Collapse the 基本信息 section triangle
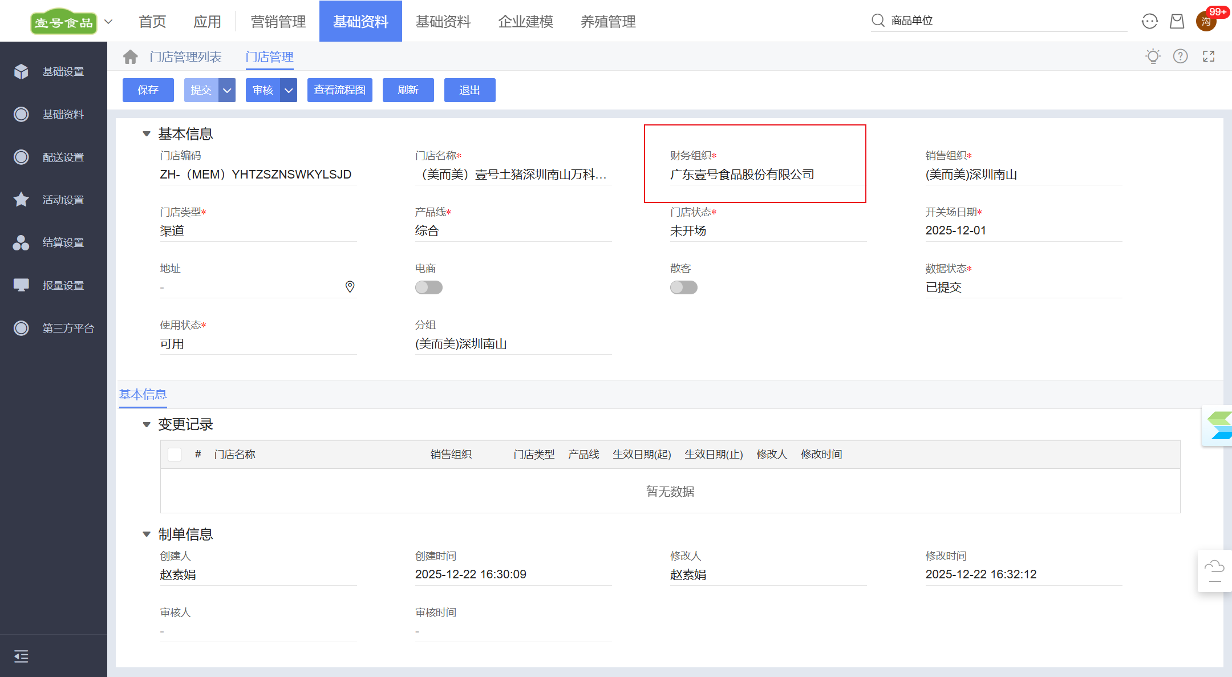1232x677 pixels. tap(147, 134)
